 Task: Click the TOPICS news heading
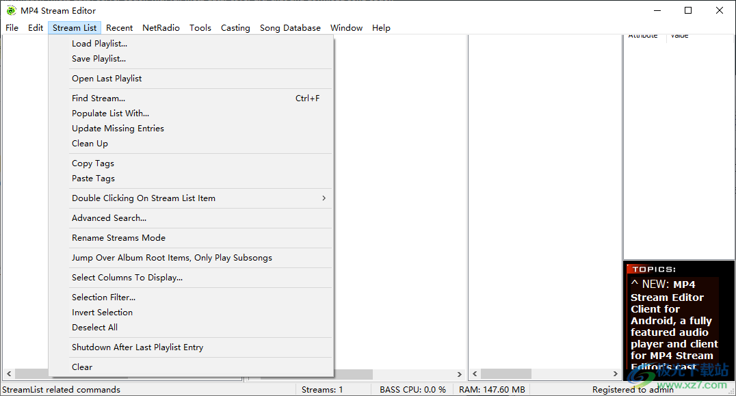coord(654,269)
